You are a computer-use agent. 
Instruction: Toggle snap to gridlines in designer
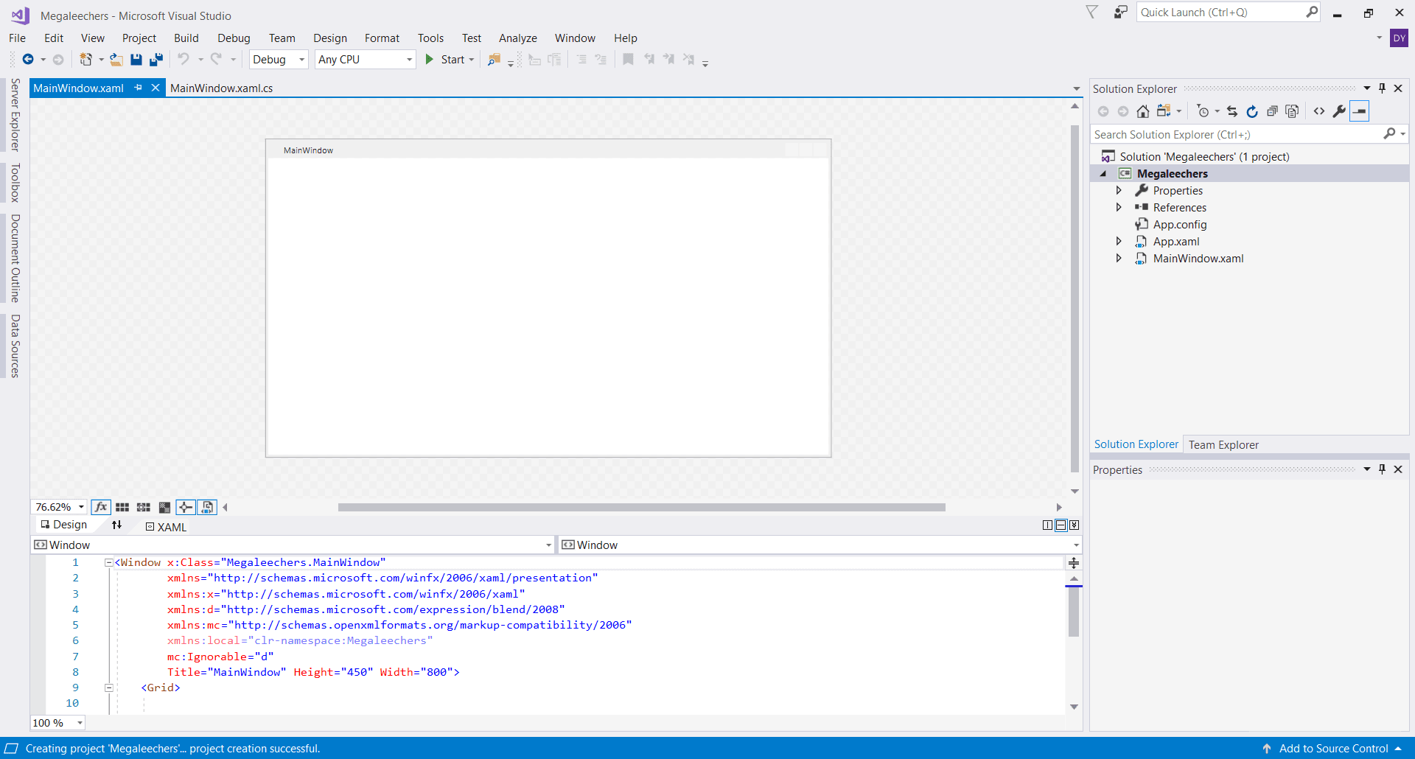click(x=144, y=507)
